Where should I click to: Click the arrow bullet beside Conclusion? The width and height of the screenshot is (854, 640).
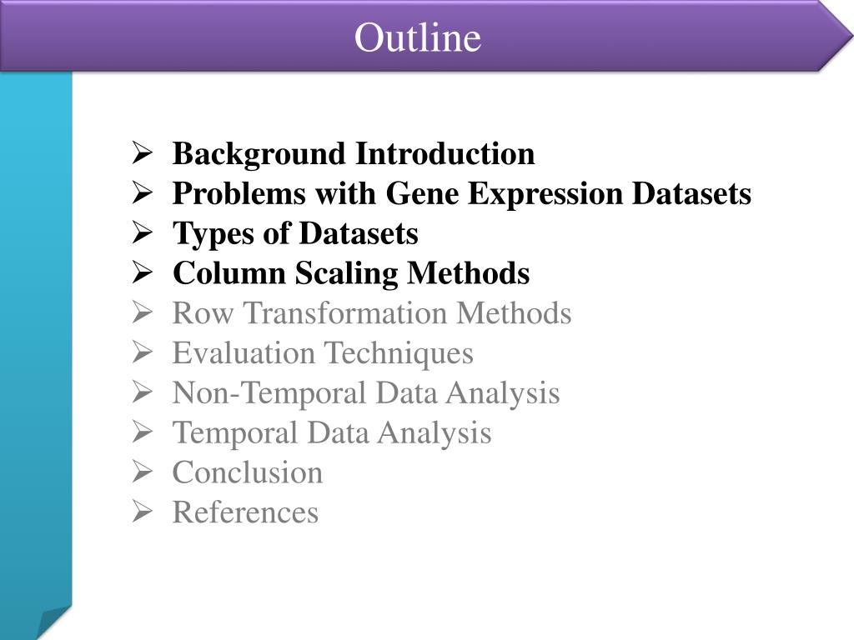(x=140, y=473)
